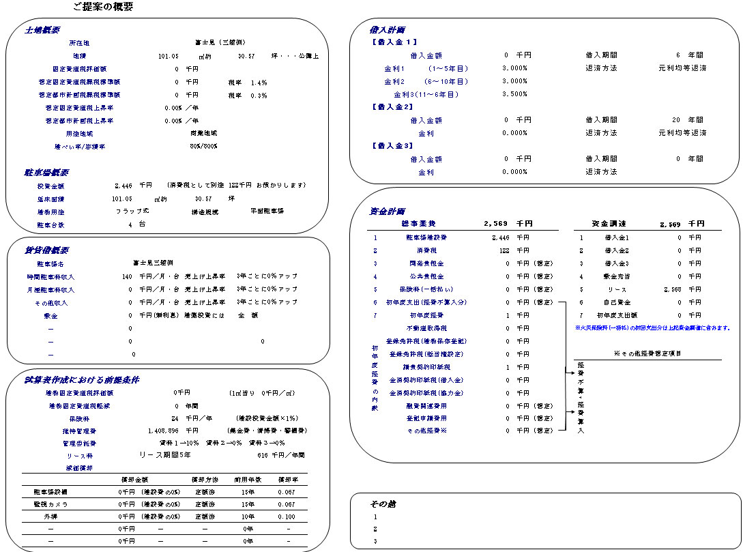This screenshot has height=552, width=743.
Task: Click the '監視カメラ' row label
Action: 50,504
